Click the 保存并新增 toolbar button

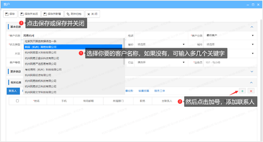click(53, 14)
